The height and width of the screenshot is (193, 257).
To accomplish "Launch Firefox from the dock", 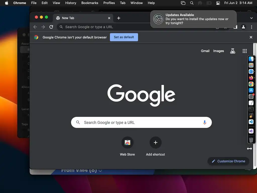I will (251, 78).
